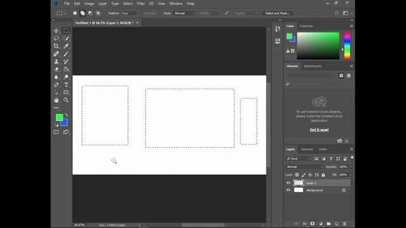The image size is (406, 228).
Task: Hide Layer 1 with eye icon
Action: [288, 183]
